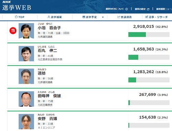The height and width of the screenshot is (131, 172).
Task: Click the vote count 154,638
Action: pos(148,117)
